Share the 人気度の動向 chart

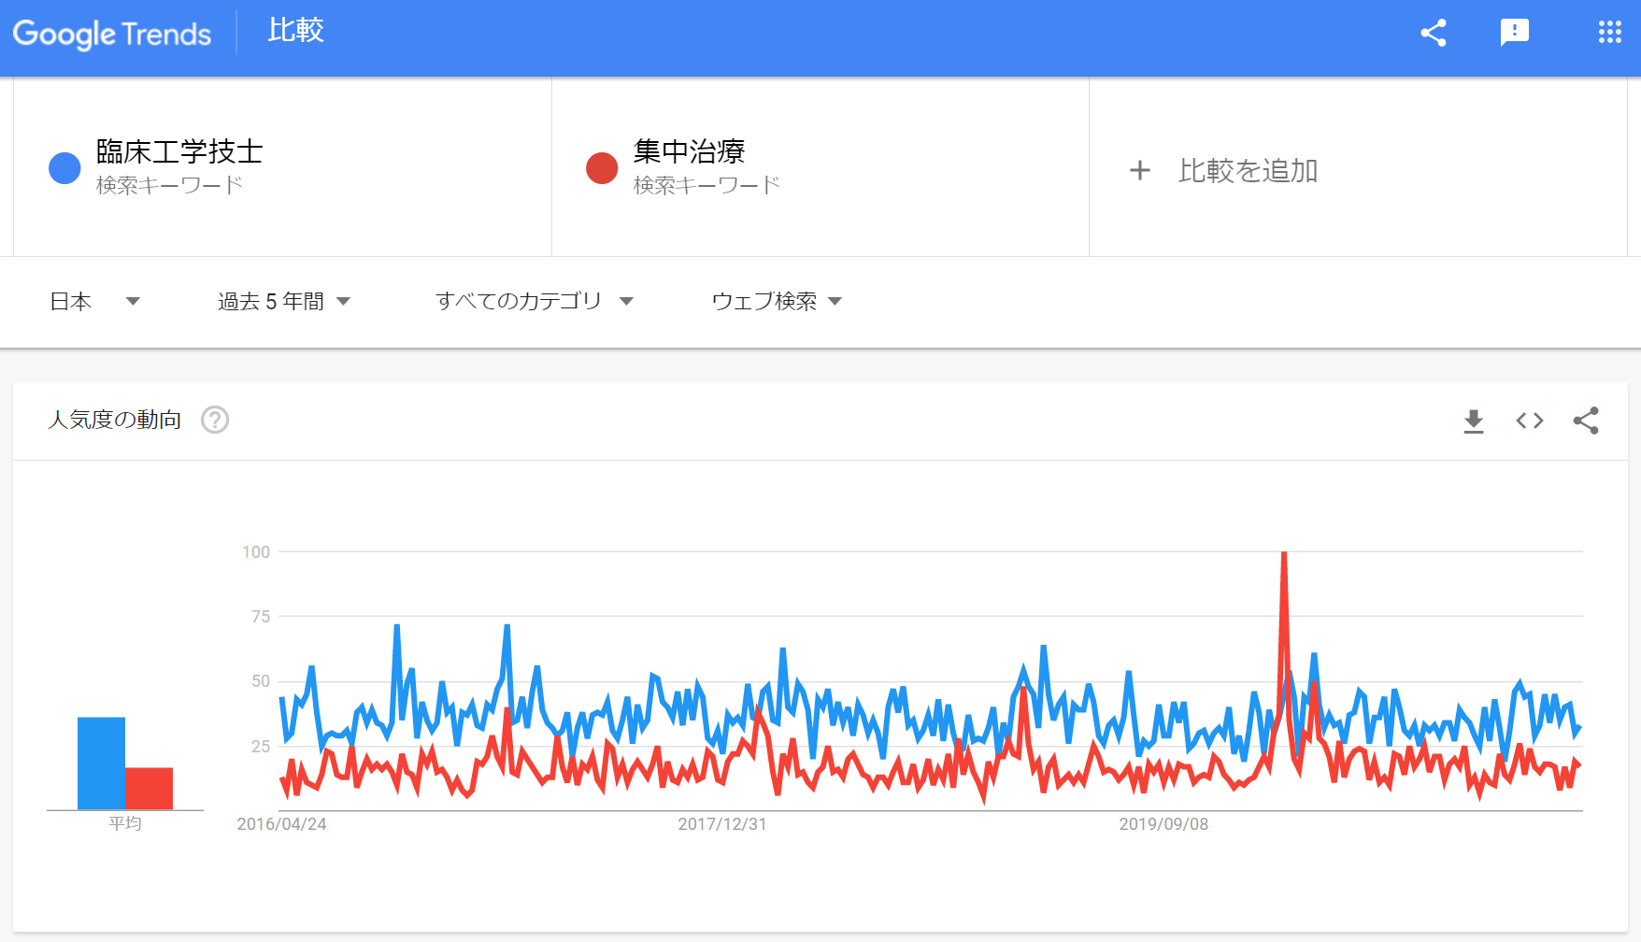[x=1586, y=421]
